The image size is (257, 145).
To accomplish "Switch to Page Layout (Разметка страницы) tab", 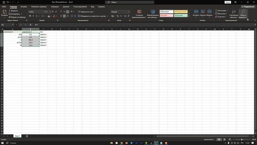I will 39,7.
